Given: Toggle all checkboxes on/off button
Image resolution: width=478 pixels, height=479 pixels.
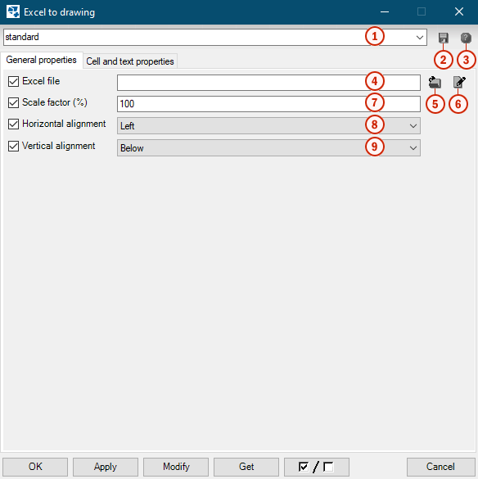Looking at the screenshot, I should click(317, 467).
